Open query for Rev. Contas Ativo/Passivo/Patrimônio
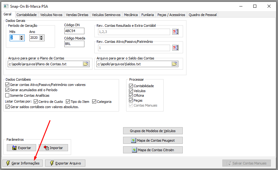Image resolution: width=278 pixels, height=170 pixels. click(176, 48)
